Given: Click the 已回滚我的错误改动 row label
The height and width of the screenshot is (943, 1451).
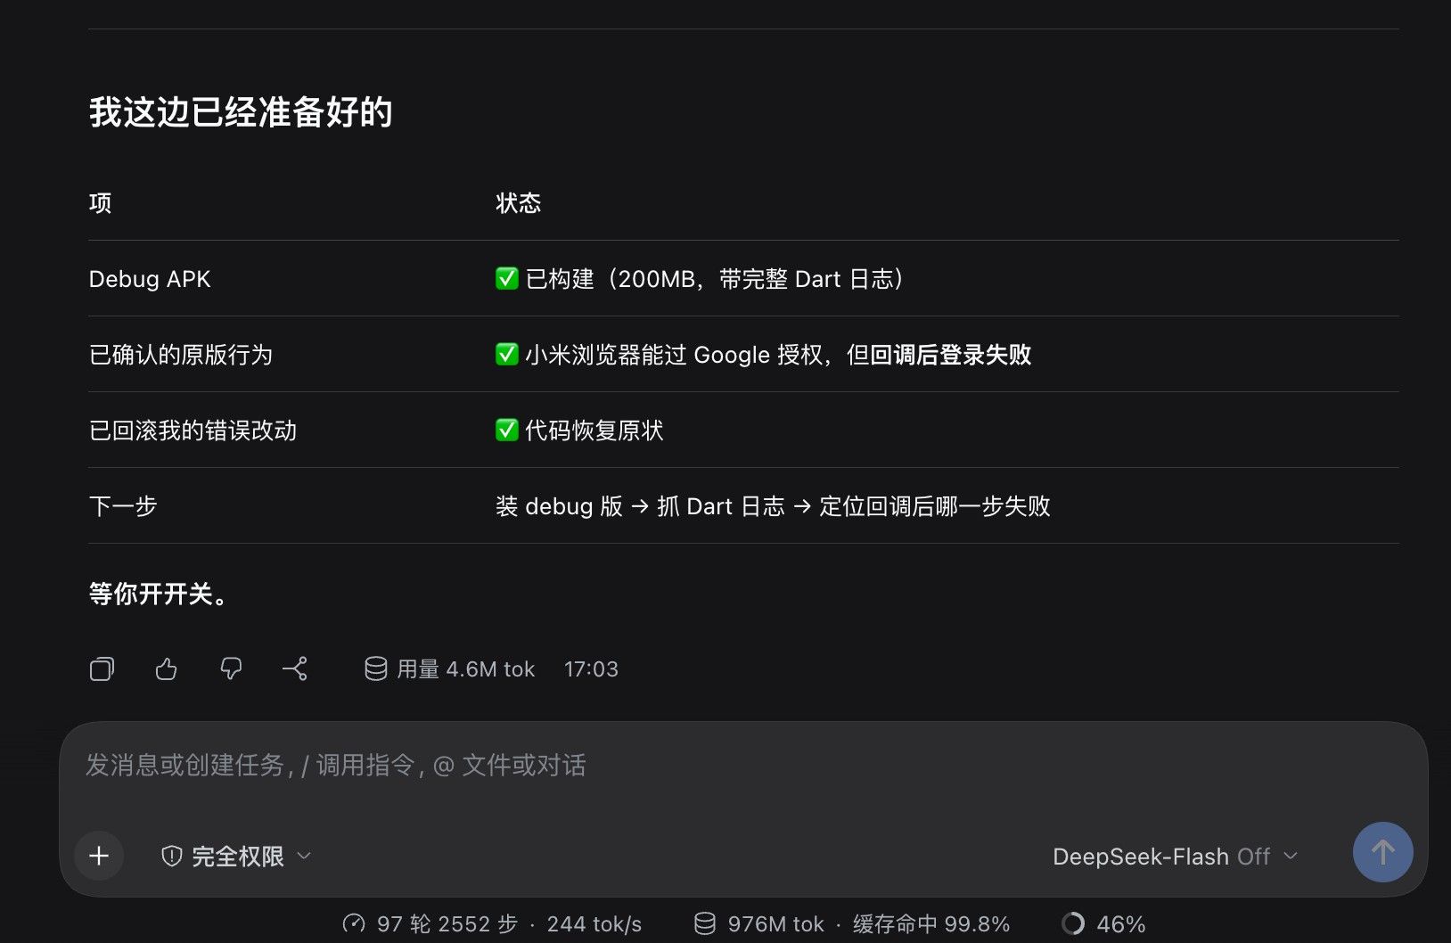Looking at the screenshot, I should coord(193,430).
